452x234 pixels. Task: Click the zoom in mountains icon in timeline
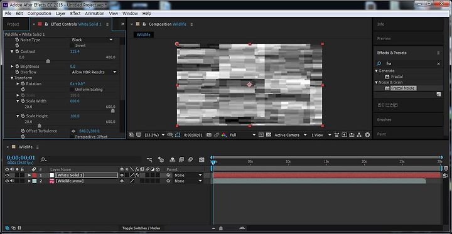[242, 228]
